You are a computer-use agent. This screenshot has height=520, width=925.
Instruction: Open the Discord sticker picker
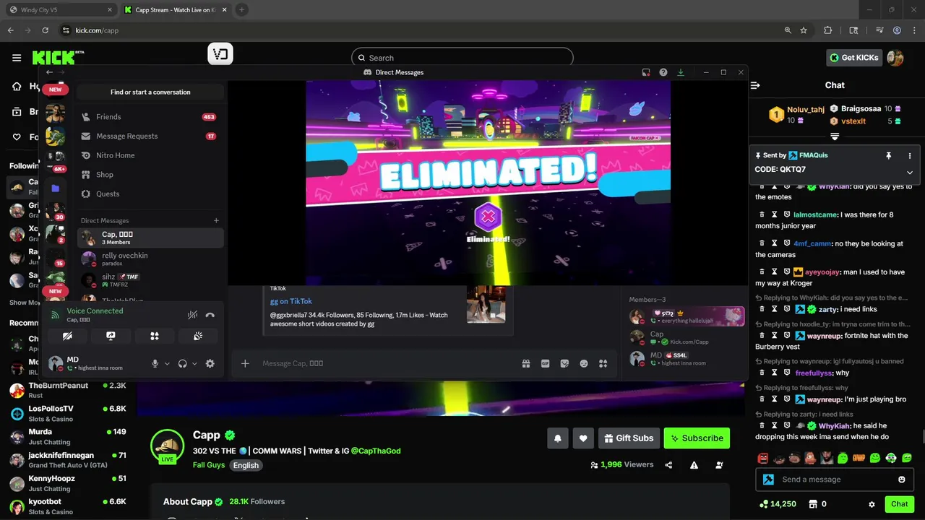(564, 363)
